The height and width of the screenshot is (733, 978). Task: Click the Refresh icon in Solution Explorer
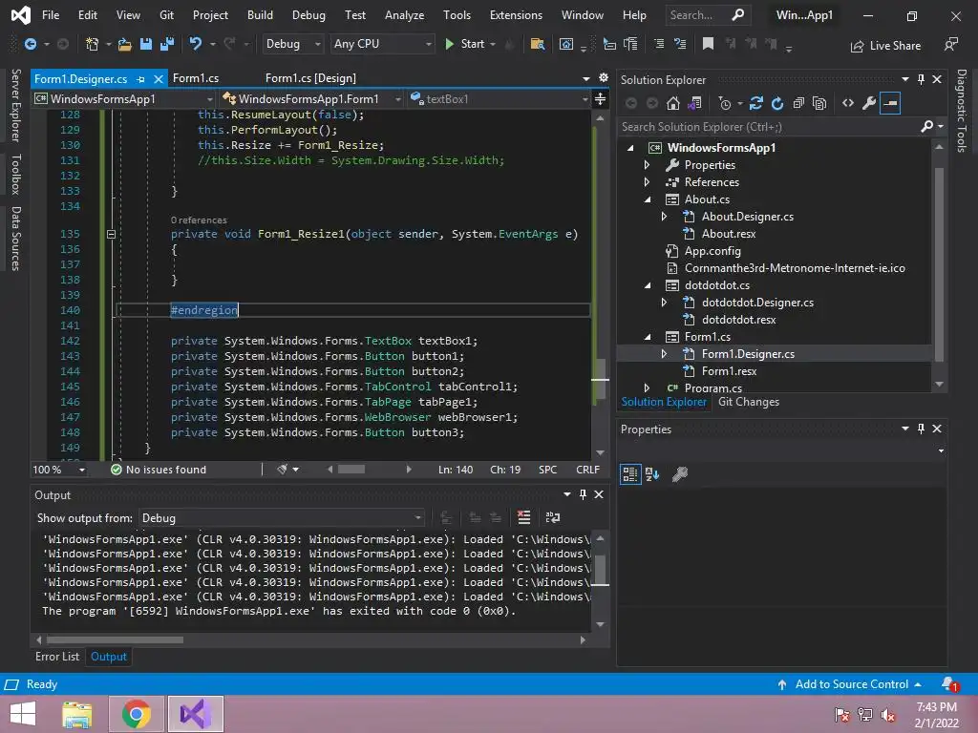click(777, 103)
